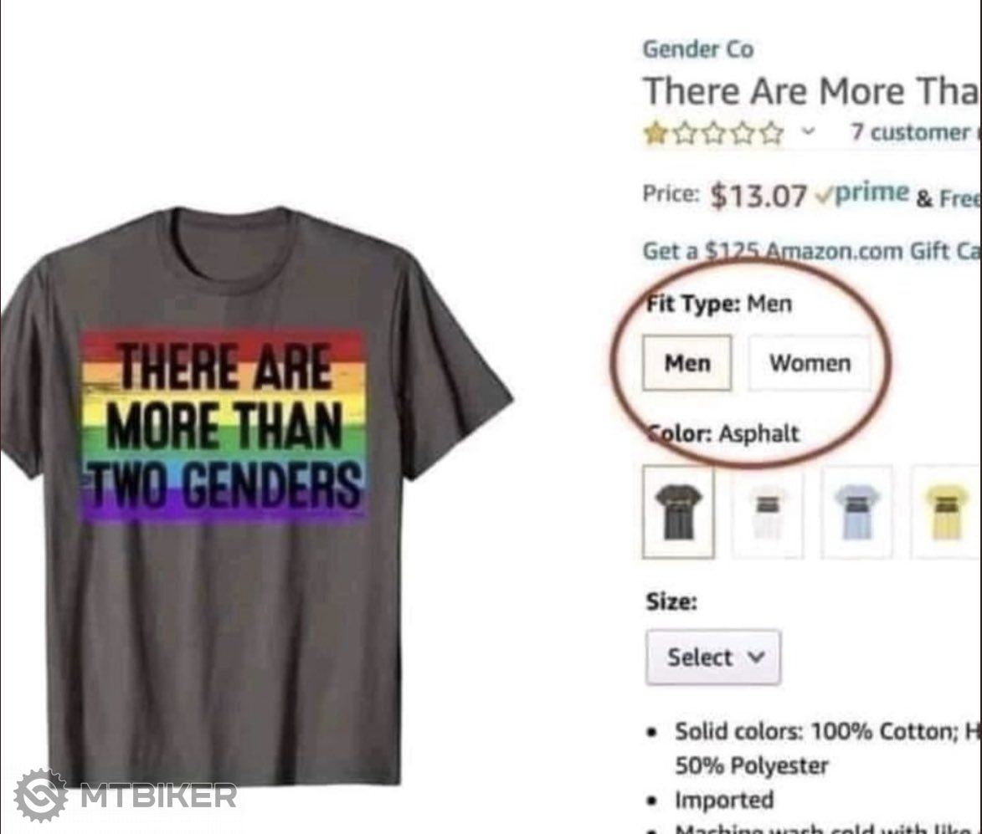Click the Free shipping text beside prime
This screenshot has height=834, width=982.
(x=948, y=199)
